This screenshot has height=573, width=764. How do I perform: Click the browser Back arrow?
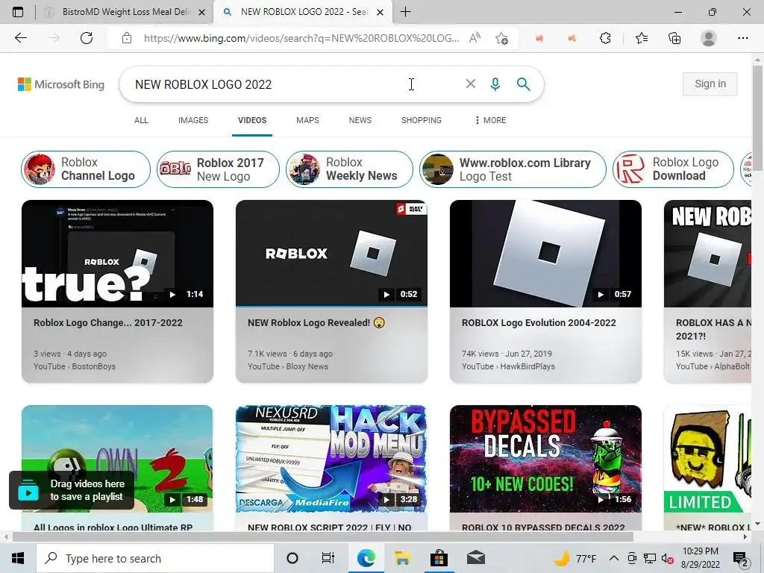tap(20, 38)
